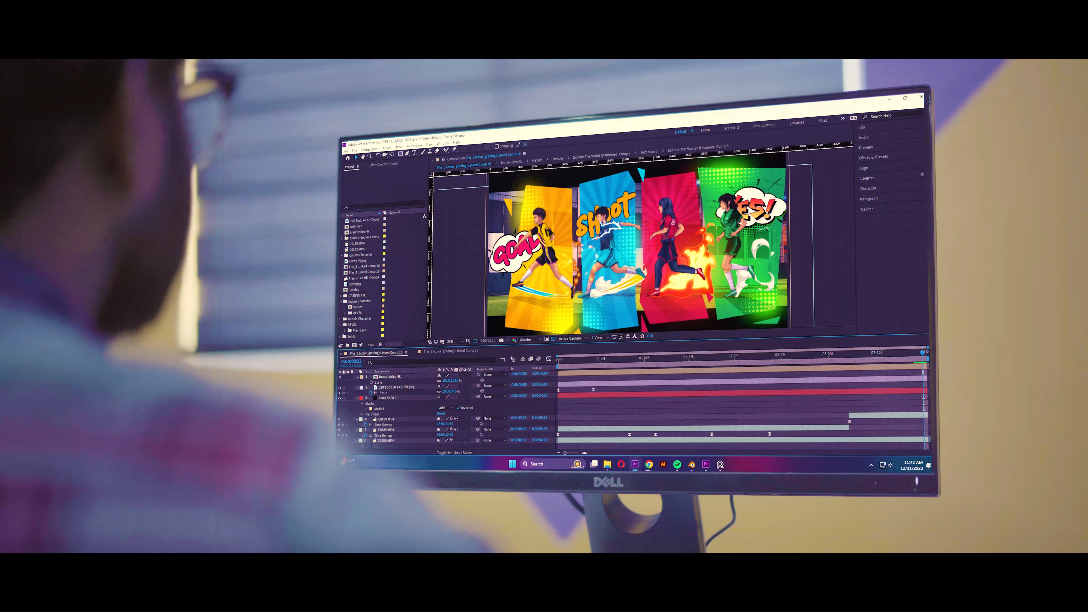Hide the Black Solid 1 layer
The image size is (1088, 612).
point(340,398)
